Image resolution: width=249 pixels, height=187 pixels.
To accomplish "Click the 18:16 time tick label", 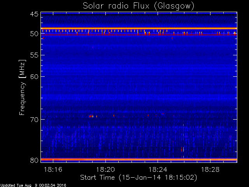I will click(53, 169).
